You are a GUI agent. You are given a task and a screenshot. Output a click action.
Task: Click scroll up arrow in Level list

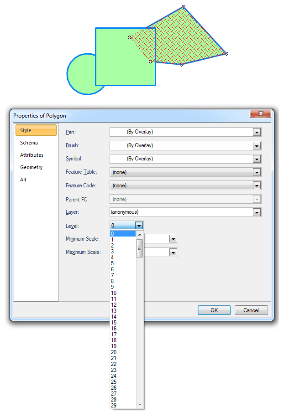(x=140, y=235)
